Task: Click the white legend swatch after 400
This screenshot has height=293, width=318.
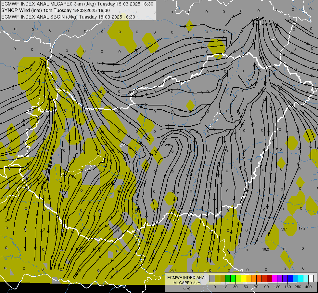Action: click(x=311, y=278)
